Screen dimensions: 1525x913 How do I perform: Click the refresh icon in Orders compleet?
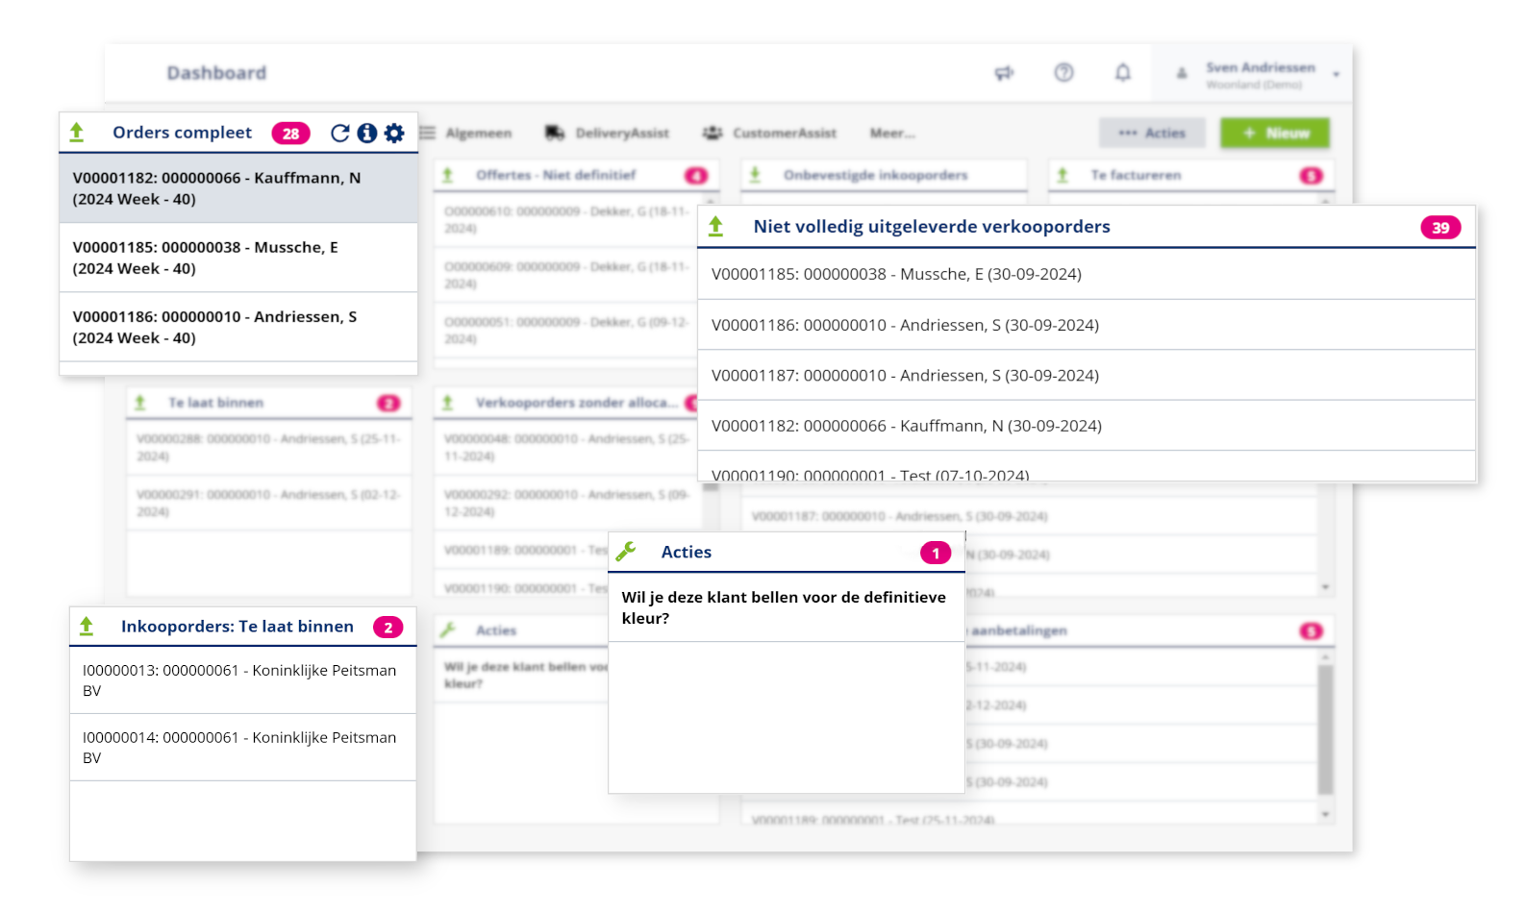coord(339,134)
